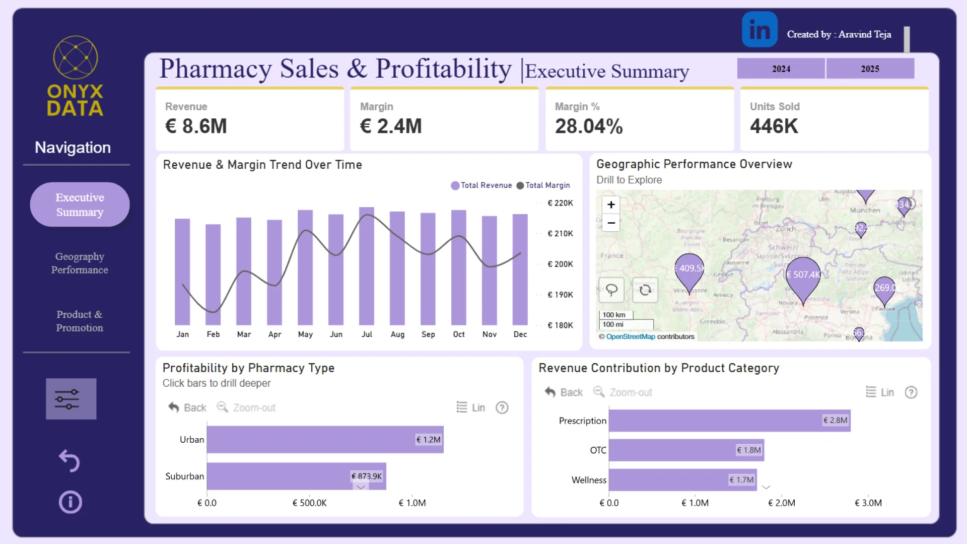Open the info icon in sidebar
Screen dimensions: 967x544
click(x=70, y=502)
